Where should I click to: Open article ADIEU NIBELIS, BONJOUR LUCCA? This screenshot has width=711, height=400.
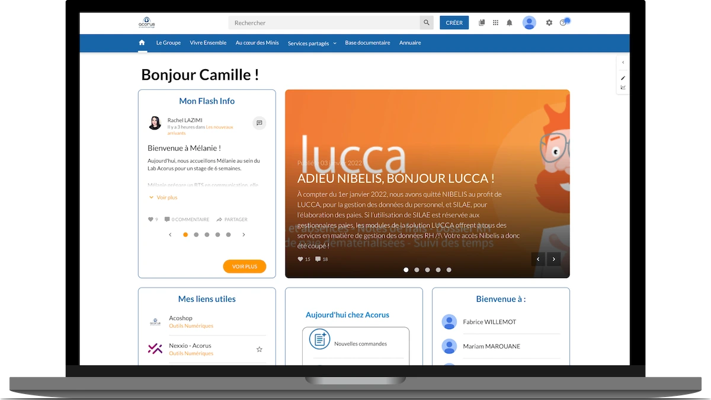pos(396,178)
